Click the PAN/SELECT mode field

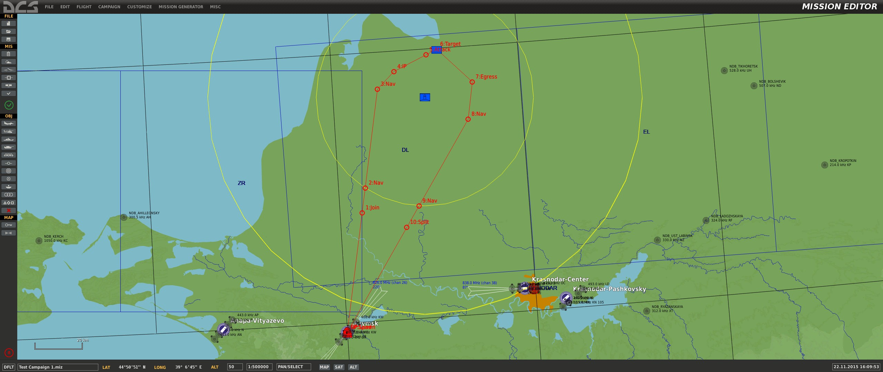pyautogui.click(x=294, y=367)
